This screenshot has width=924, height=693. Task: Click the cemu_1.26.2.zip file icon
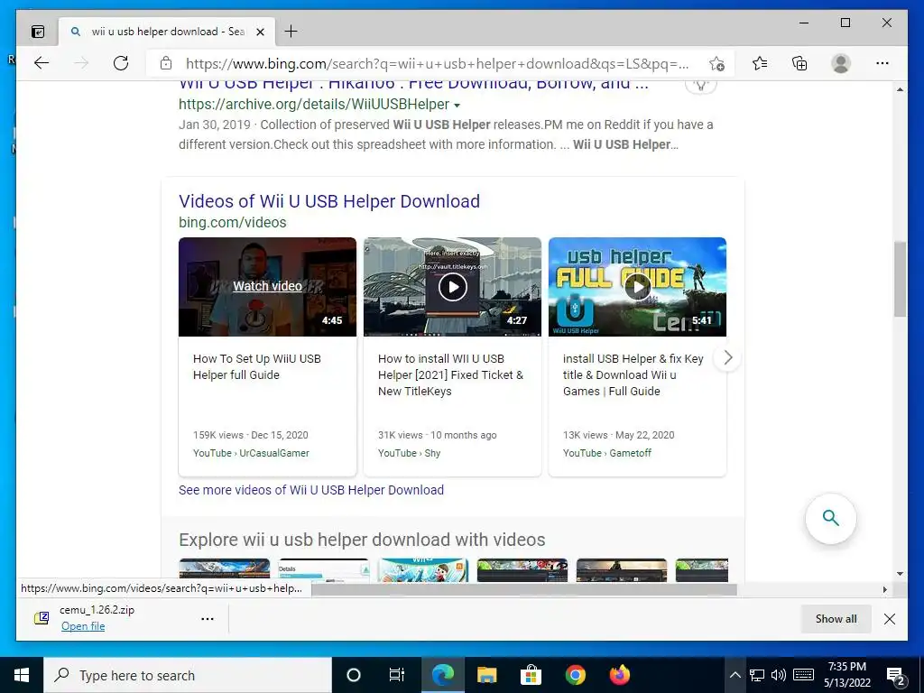pos(42,618)
